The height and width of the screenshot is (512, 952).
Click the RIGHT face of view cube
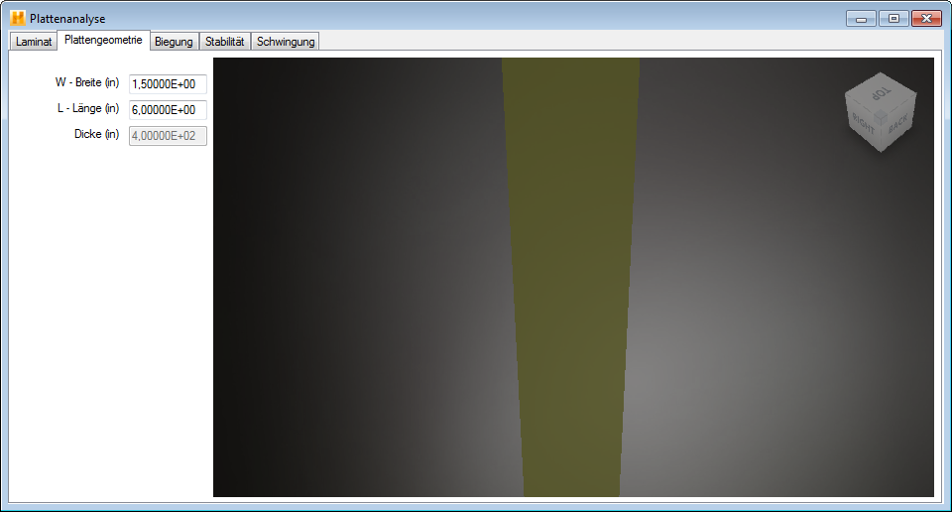[862, 124]
